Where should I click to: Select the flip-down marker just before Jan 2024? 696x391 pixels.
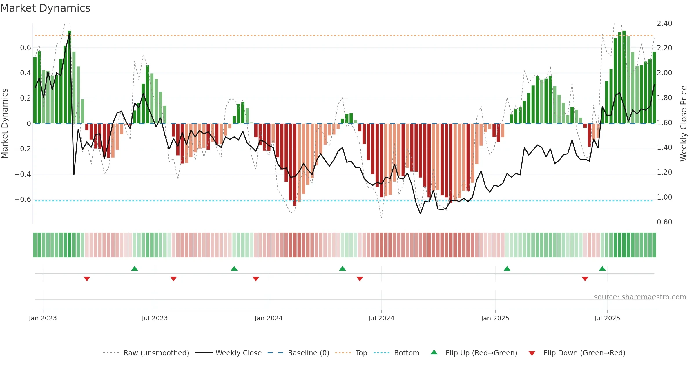pos(256,279)
